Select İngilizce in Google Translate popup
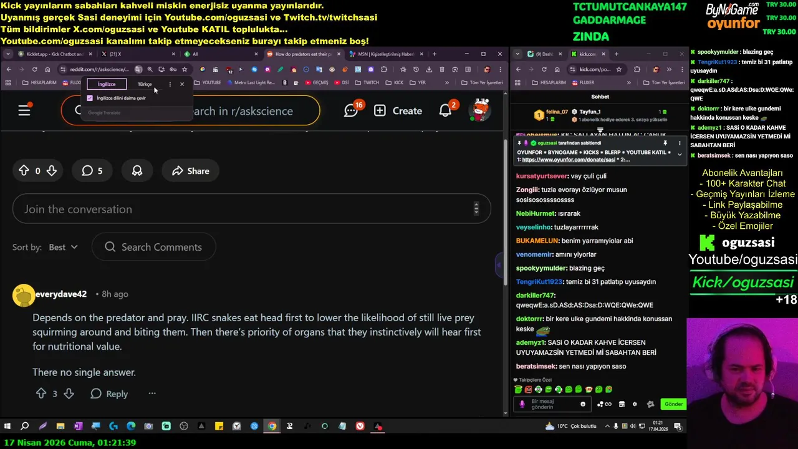Screen dimensions: 798x449 107,84
